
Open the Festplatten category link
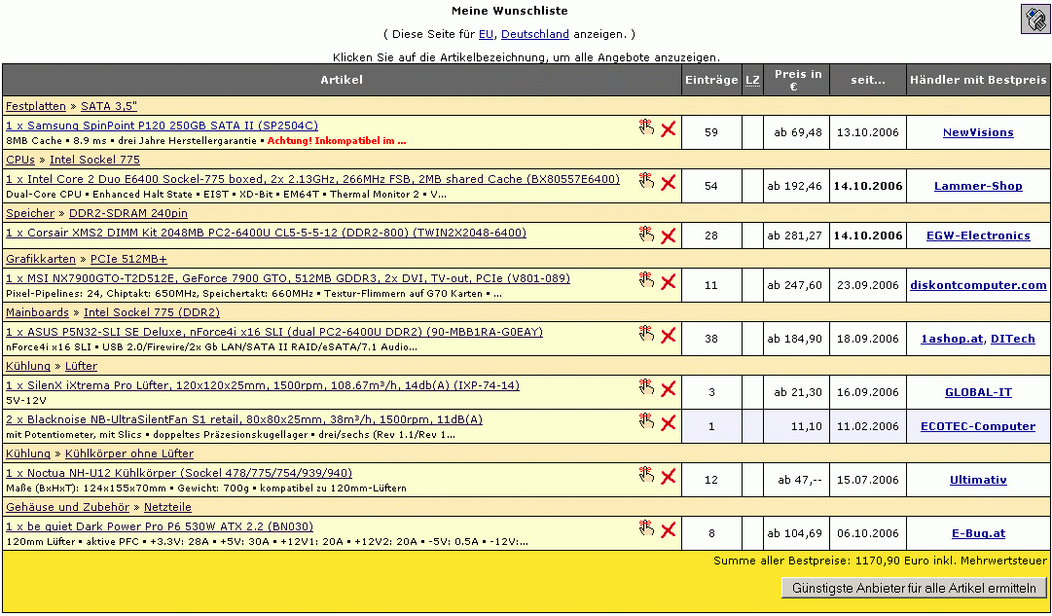tap(36, 106)
